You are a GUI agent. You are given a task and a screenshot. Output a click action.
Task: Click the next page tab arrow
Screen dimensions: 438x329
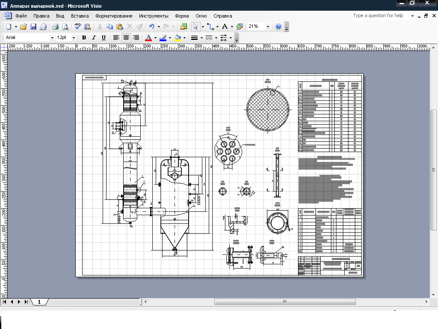[19, 302]
